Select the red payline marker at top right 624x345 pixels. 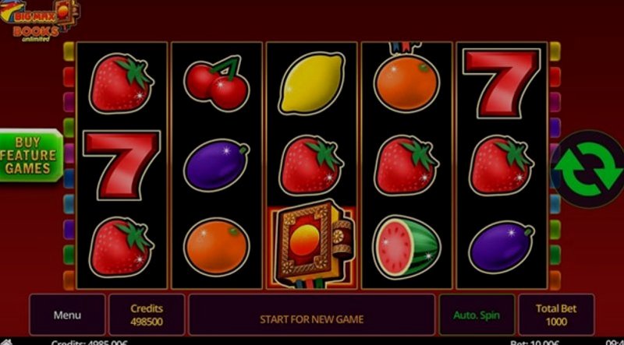[555, 77]
